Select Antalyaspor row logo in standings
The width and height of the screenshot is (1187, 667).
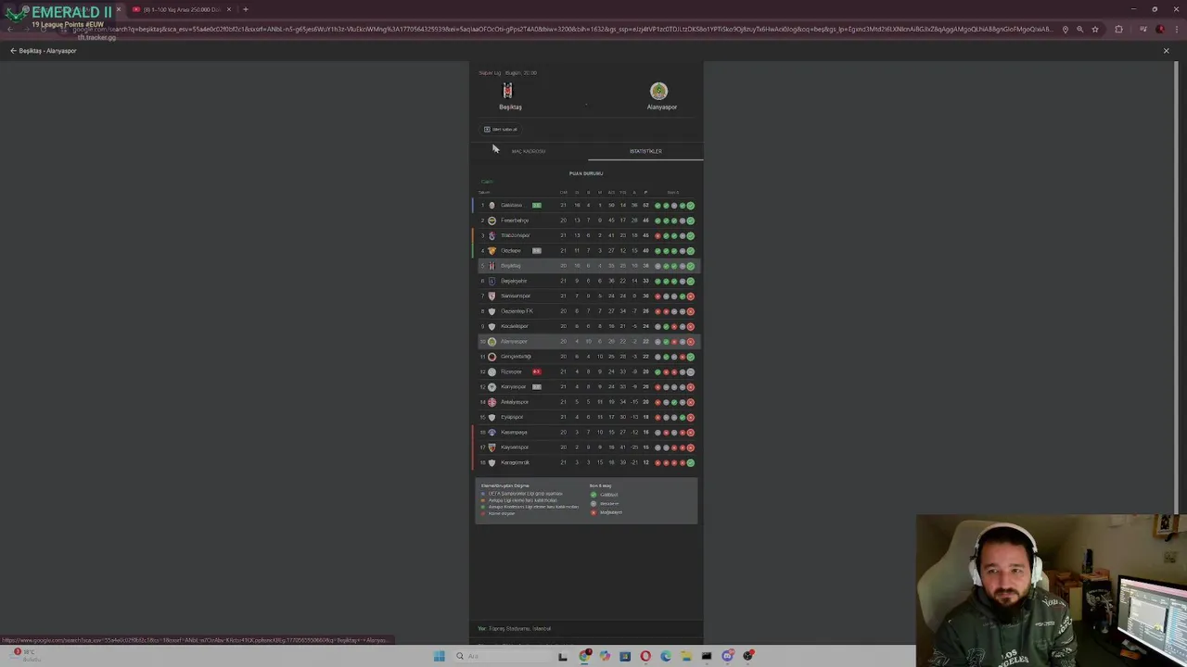[491, 402]
